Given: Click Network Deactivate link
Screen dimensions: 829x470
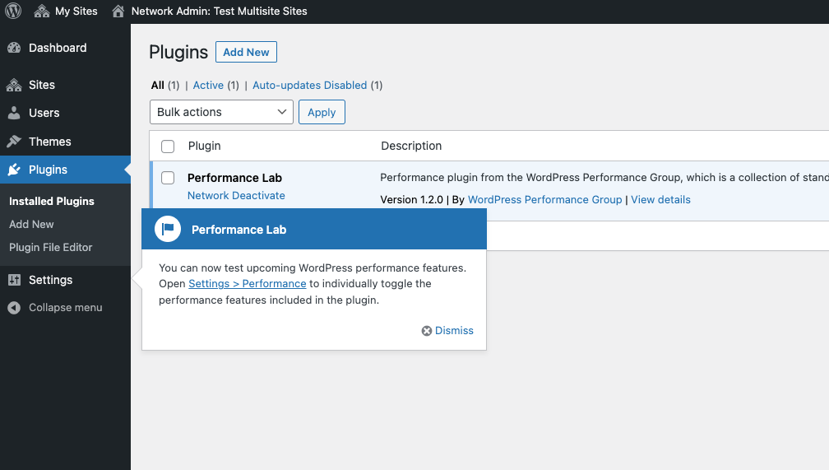Looking at the screenshot, I should point(236,196).
